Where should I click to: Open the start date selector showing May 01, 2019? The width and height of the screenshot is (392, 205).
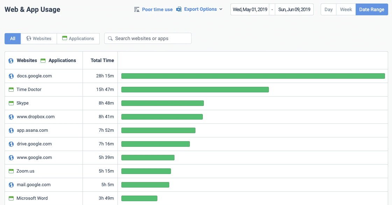pyautogui.click(x=250, y=9)
